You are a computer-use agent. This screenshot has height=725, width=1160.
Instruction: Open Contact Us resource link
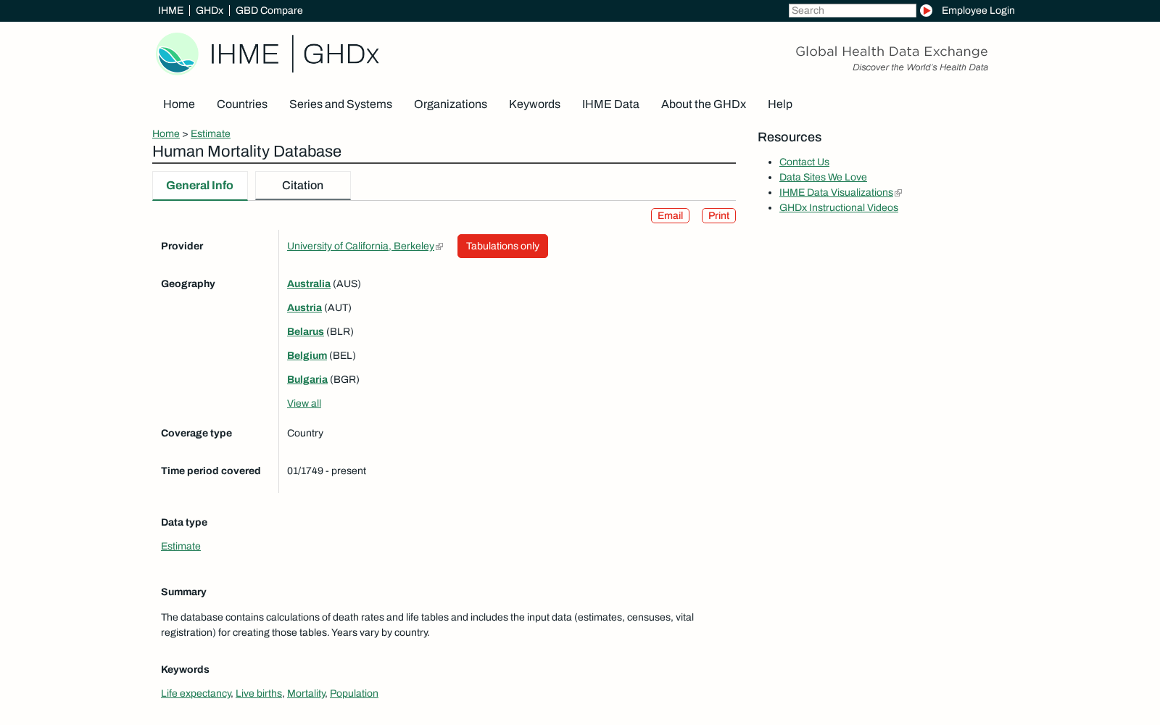point(804,162)
